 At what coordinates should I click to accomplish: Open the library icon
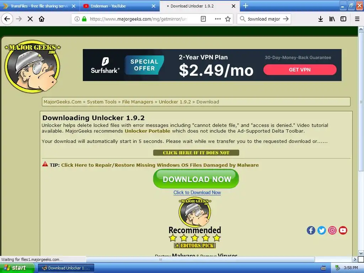click(x=332, y=19)
